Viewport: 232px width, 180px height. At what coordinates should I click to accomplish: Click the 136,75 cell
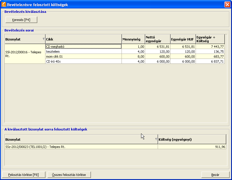(x=210, y=52)
